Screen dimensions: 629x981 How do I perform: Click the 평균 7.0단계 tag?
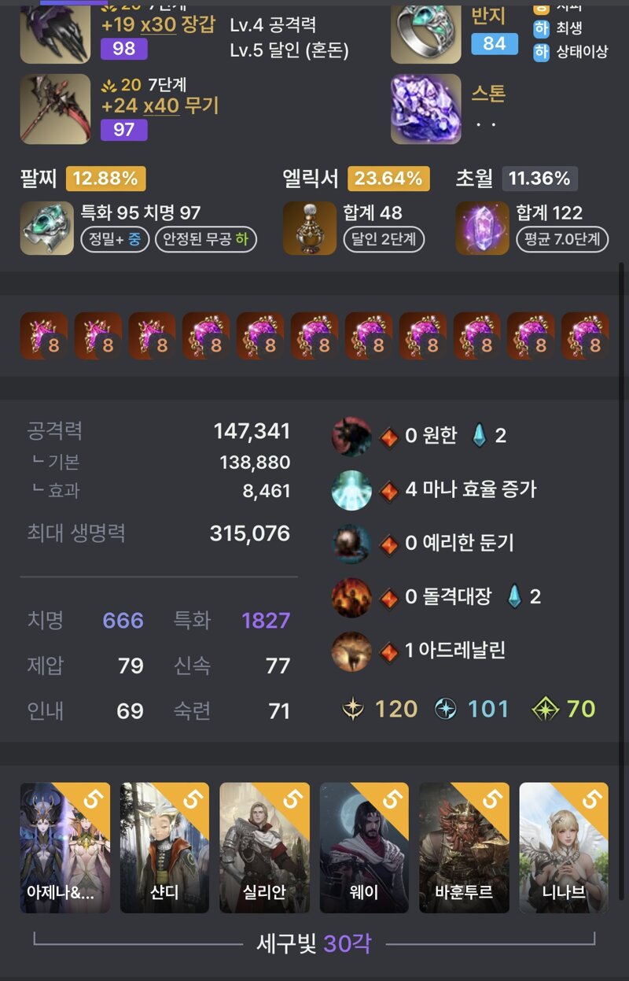point(562,239)
